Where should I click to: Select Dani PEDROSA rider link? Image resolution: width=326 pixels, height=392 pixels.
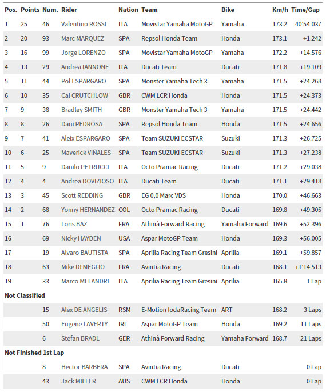tap(82, 124)
